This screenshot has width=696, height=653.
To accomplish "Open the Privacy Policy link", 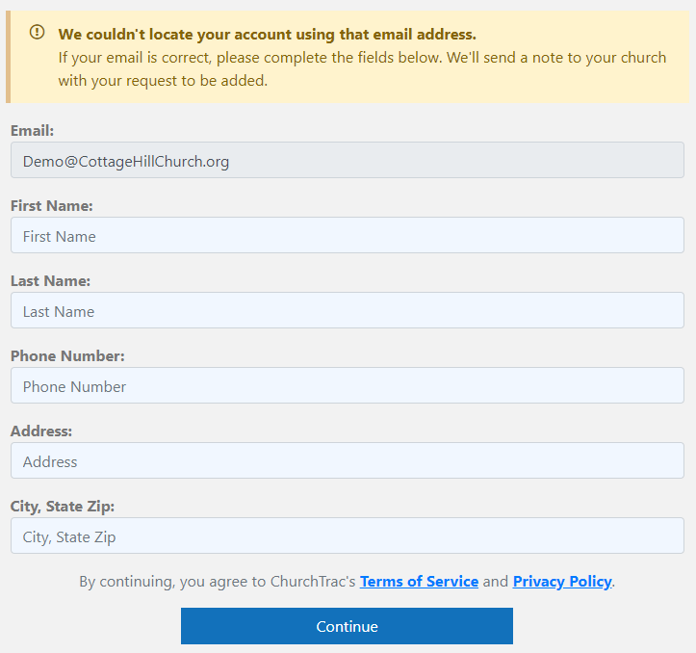I will [562, 581].
